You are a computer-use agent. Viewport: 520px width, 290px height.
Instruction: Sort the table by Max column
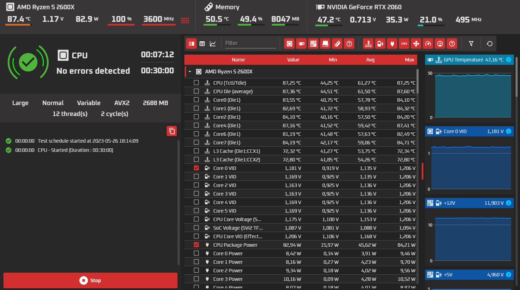tap(410, 60)
